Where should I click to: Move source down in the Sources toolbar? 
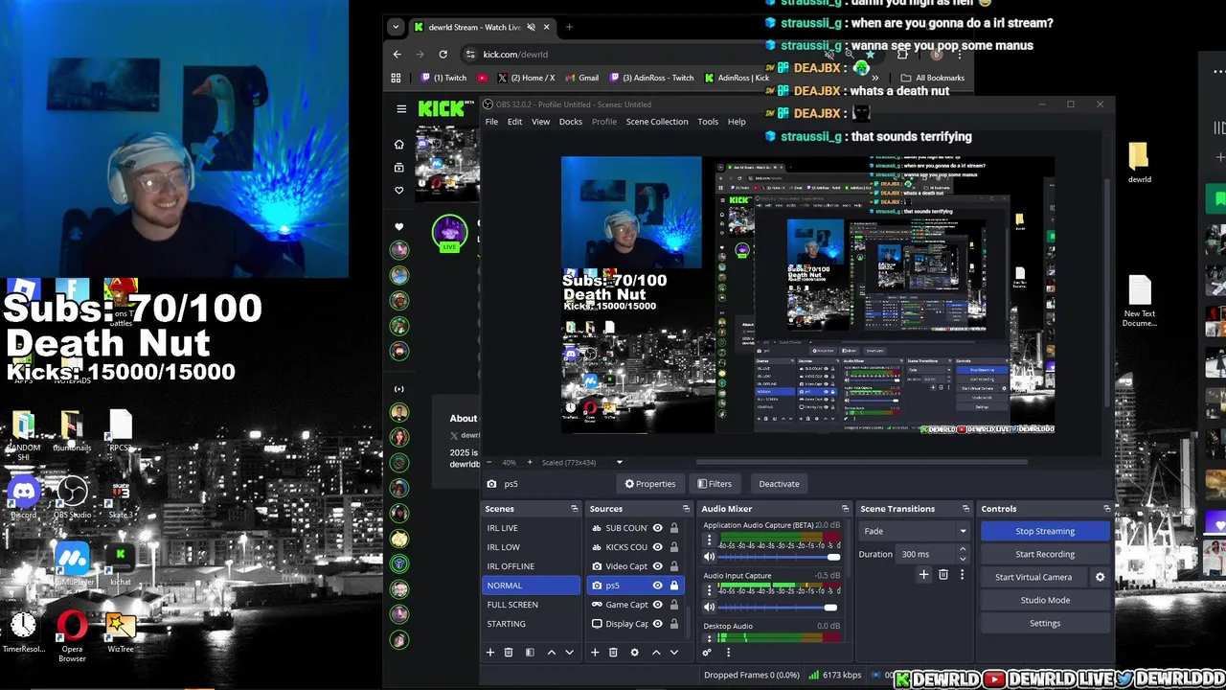(x=674, y=653)
